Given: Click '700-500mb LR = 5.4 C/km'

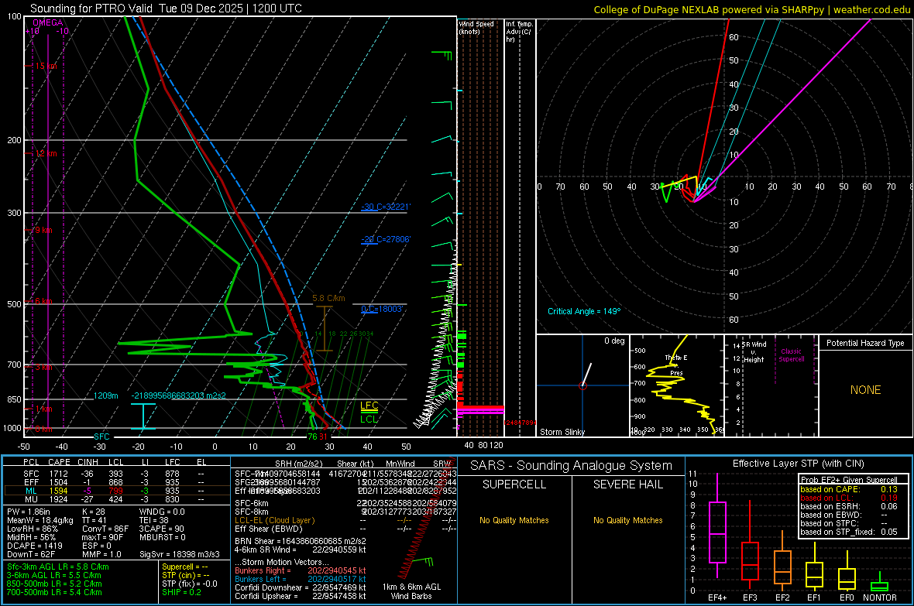Looking at the screenshot, I should point(54,592).
